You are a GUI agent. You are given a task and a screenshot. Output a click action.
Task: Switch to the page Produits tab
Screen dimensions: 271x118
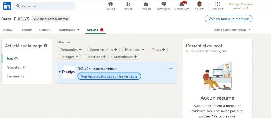click(x=26, y=30)
